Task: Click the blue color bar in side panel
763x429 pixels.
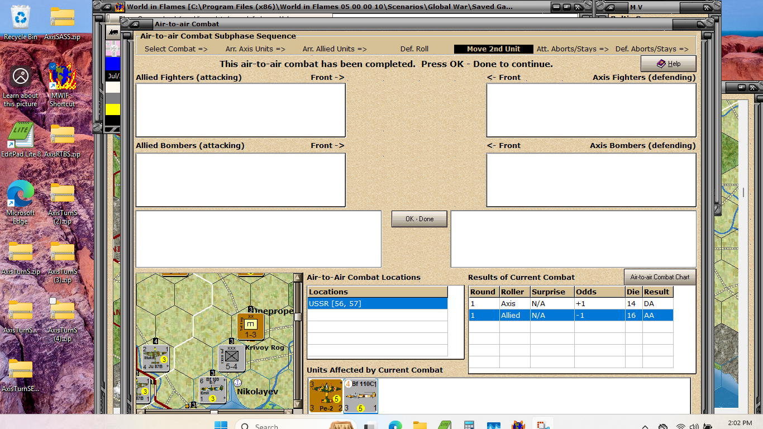Action: point(113,63)
